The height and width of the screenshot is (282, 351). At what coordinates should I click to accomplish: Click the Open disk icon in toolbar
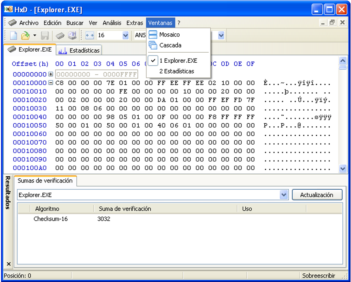tap(72, 35)
